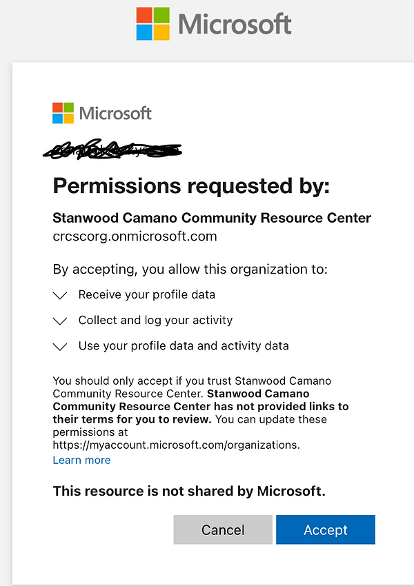This screenshot has height=586, width=414.
Task: Open the 'Learn more' link
Action: pos(81,460)
